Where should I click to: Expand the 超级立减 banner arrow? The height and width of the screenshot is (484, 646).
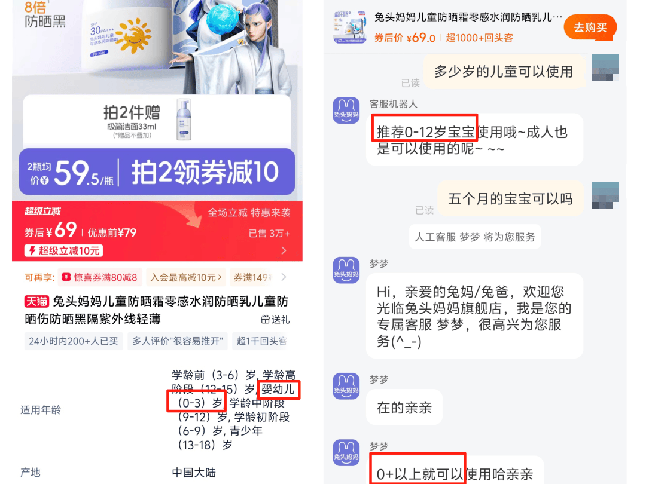point(284,250)
